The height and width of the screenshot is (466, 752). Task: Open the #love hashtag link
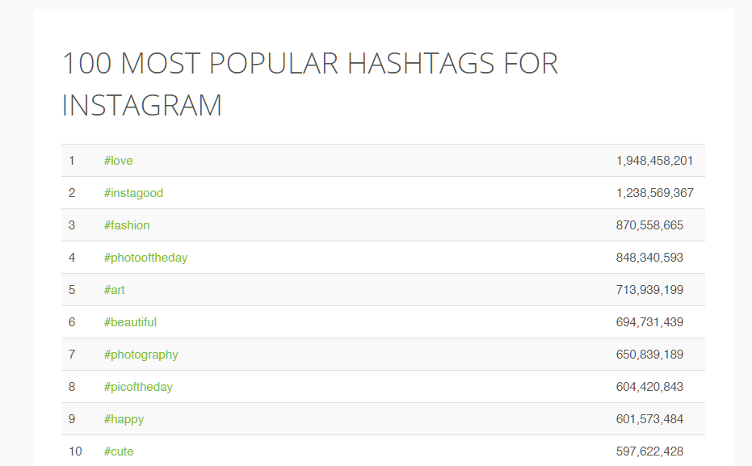[x=118, y=161]
